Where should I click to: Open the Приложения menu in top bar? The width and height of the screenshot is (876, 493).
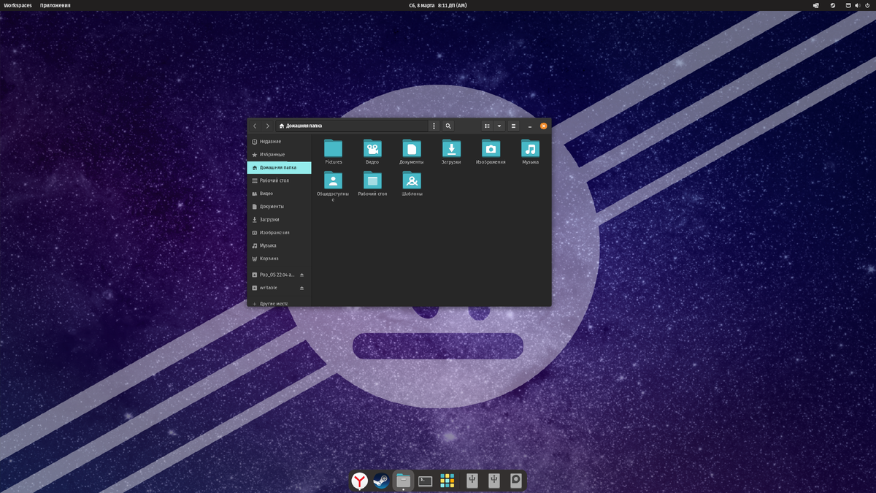(x=55, y=5)
